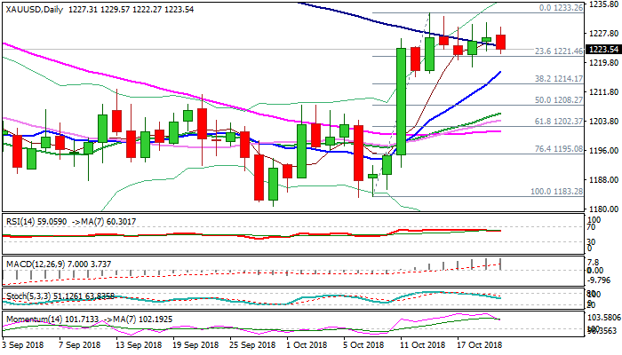The width and height of the screenshot is (622, 355).
Task: Select the 17 Oct 2018 date label
Action: (481, 343)
